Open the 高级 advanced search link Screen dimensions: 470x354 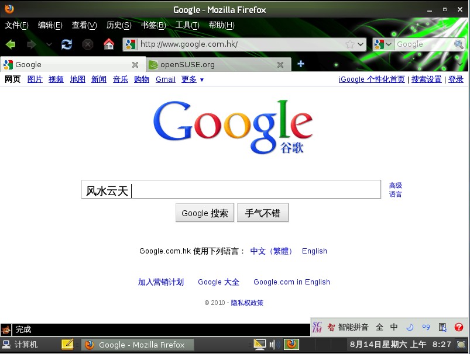pyautogui.click(x=395, y=185)
